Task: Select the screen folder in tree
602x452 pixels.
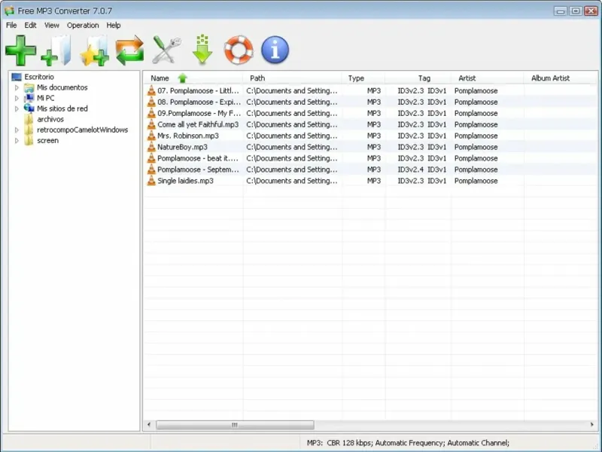Action: click(x=47, y=141)
